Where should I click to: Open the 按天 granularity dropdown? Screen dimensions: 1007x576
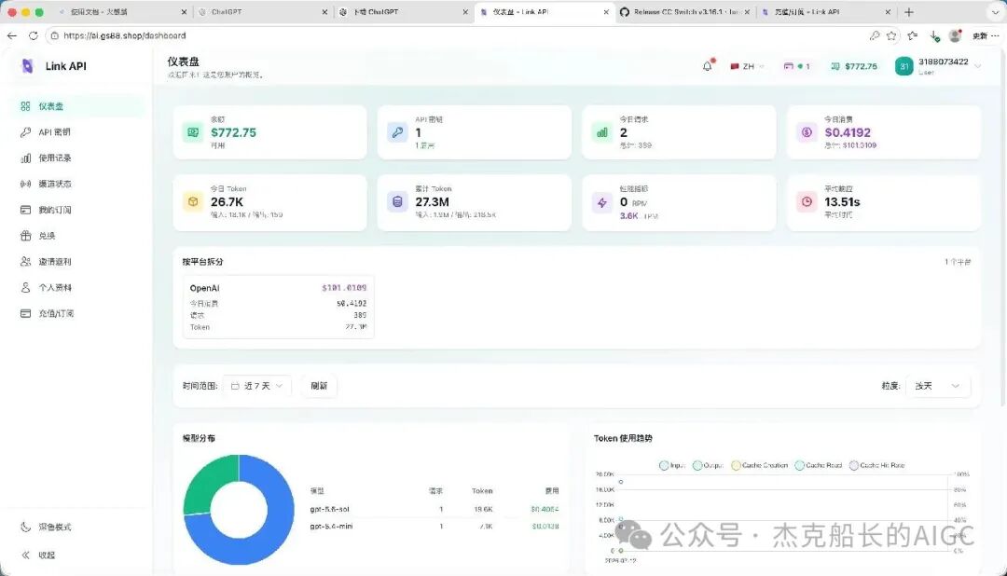tap(937, 386)
